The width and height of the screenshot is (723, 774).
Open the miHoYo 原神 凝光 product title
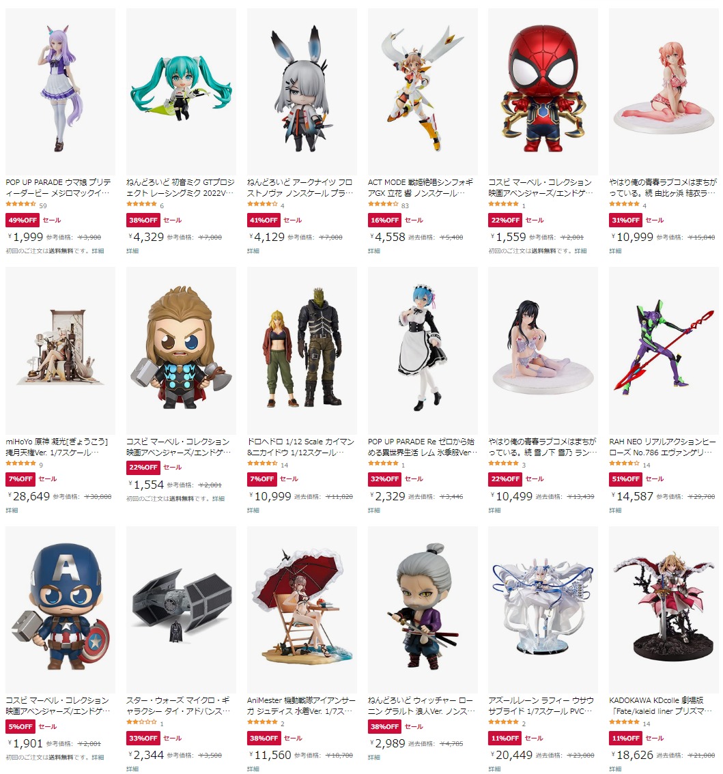click(57, 447)
